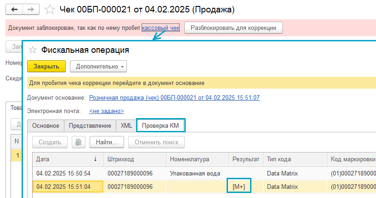Click the copy-record icon next to Создать
This screenshot has width=376, height=198.
coord(78,142)
